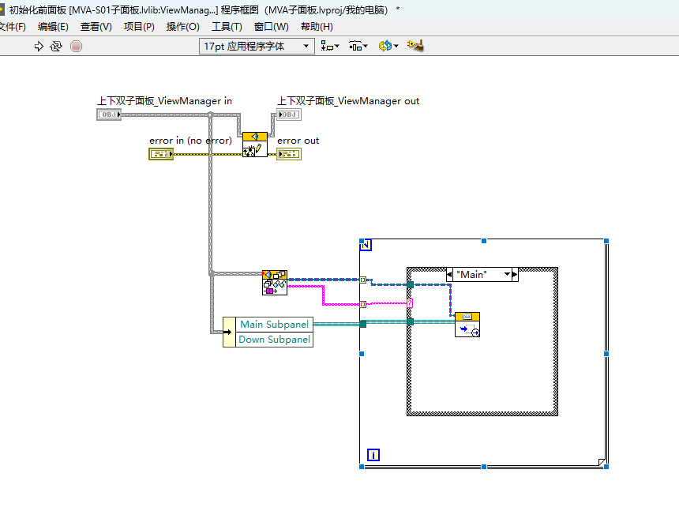
Task: Click the upper auto-indexing loop tunnel
Action: pos(363,280)
